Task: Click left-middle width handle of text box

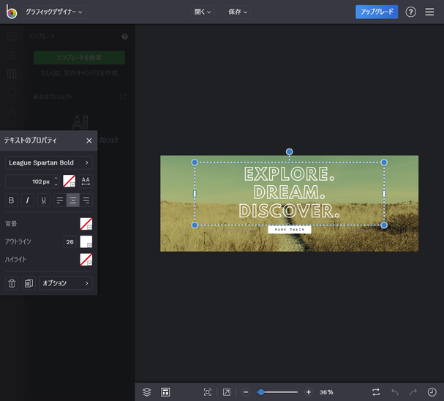Action: tap(195, 194)
